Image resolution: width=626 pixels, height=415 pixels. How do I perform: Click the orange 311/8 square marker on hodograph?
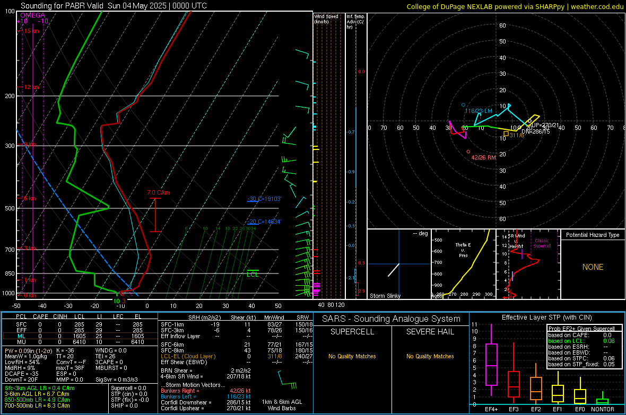tap(506, 134)
